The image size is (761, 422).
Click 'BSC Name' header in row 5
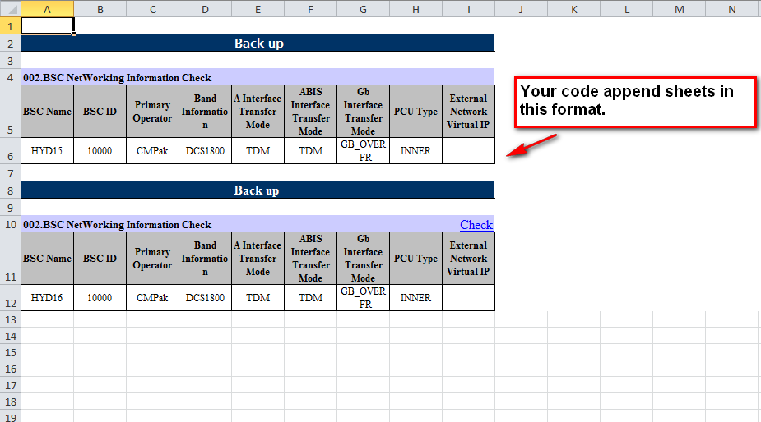tap(48, 111)
